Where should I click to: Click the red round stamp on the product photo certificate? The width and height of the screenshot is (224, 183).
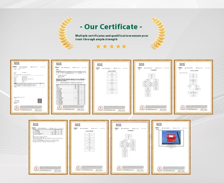pyautogui.click(x=160, y=168)
